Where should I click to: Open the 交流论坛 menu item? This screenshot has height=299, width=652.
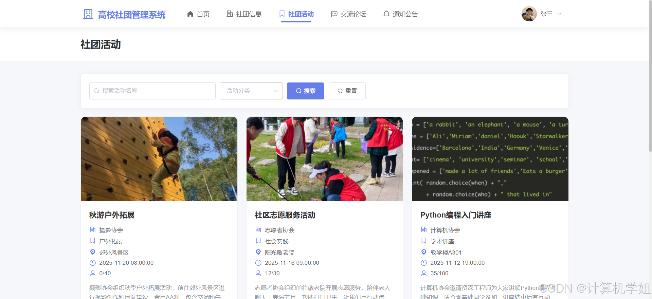click(348, 14)
